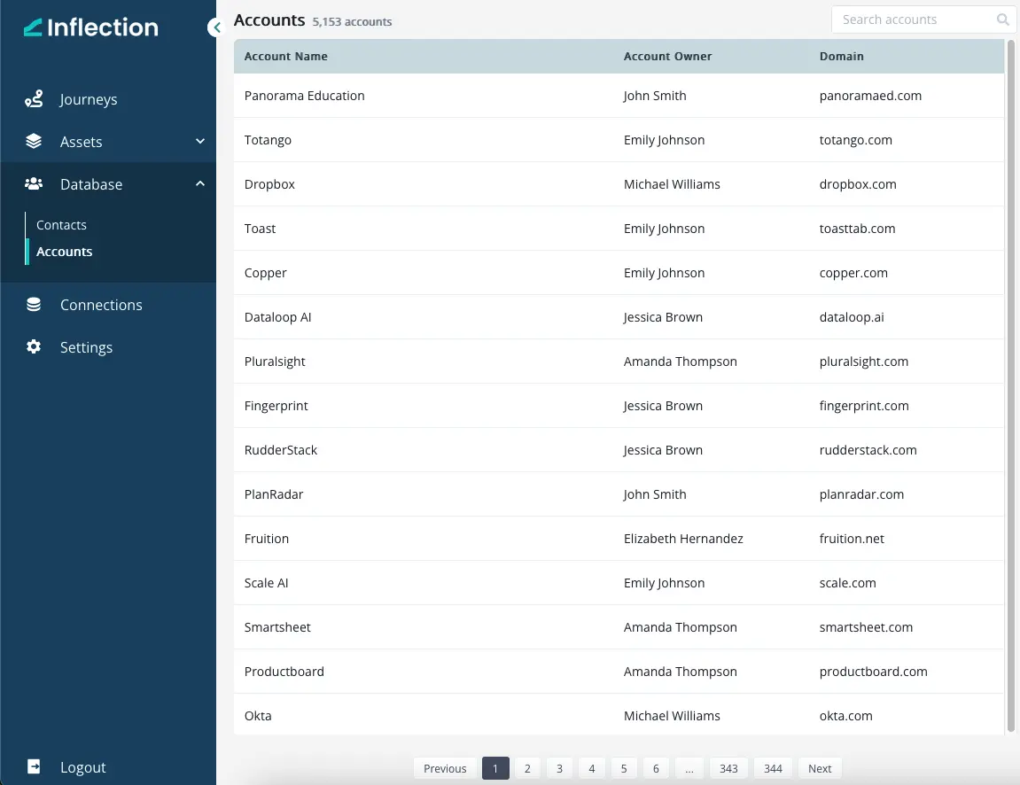
Task: Open the Fingerprint account
Action: point(276,406)
